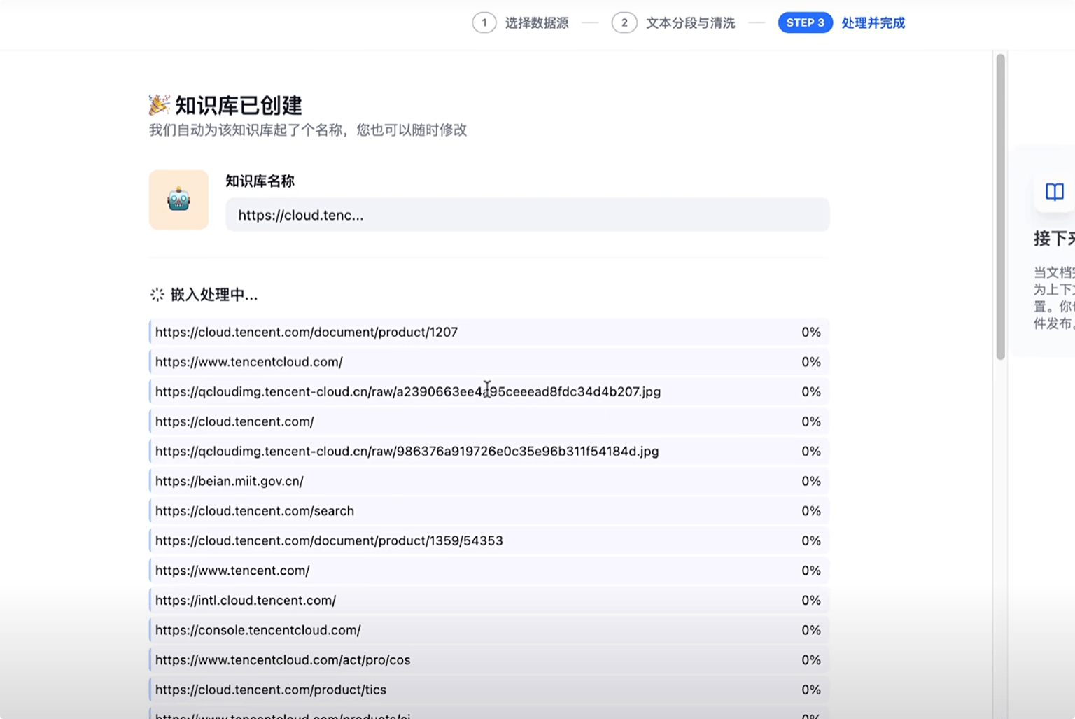Click the beian.miit.gov.cn progress row
Viewport: 1075px width, 719px height.
[489, 481]
